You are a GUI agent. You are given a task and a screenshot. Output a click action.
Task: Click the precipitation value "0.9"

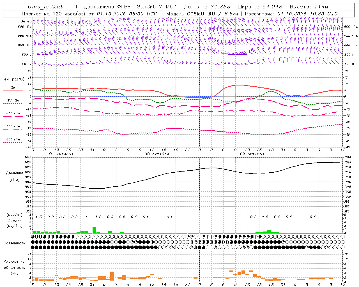(50, 217)
